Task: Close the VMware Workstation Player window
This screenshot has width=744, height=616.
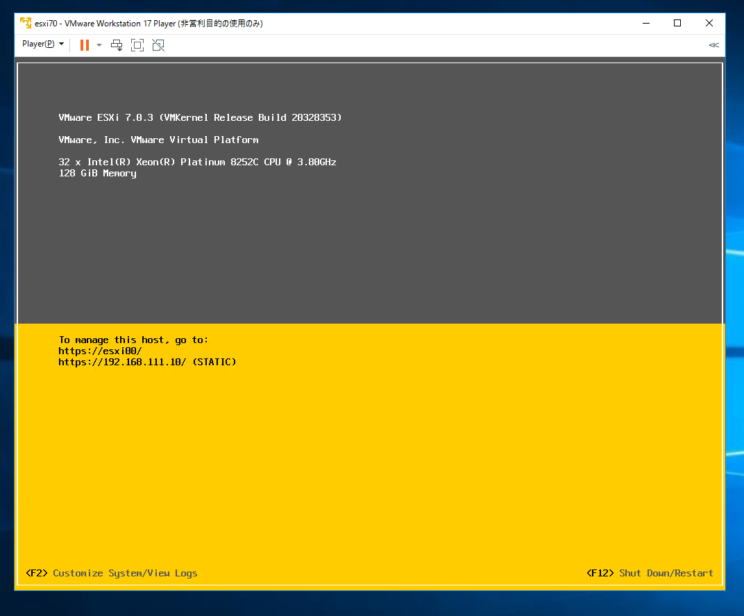Action: 709,23
